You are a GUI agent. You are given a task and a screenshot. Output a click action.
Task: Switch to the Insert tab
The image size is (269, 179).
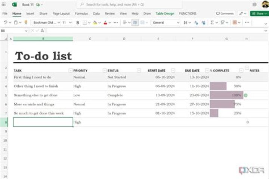pyautogui.click(x=30, y=13)
